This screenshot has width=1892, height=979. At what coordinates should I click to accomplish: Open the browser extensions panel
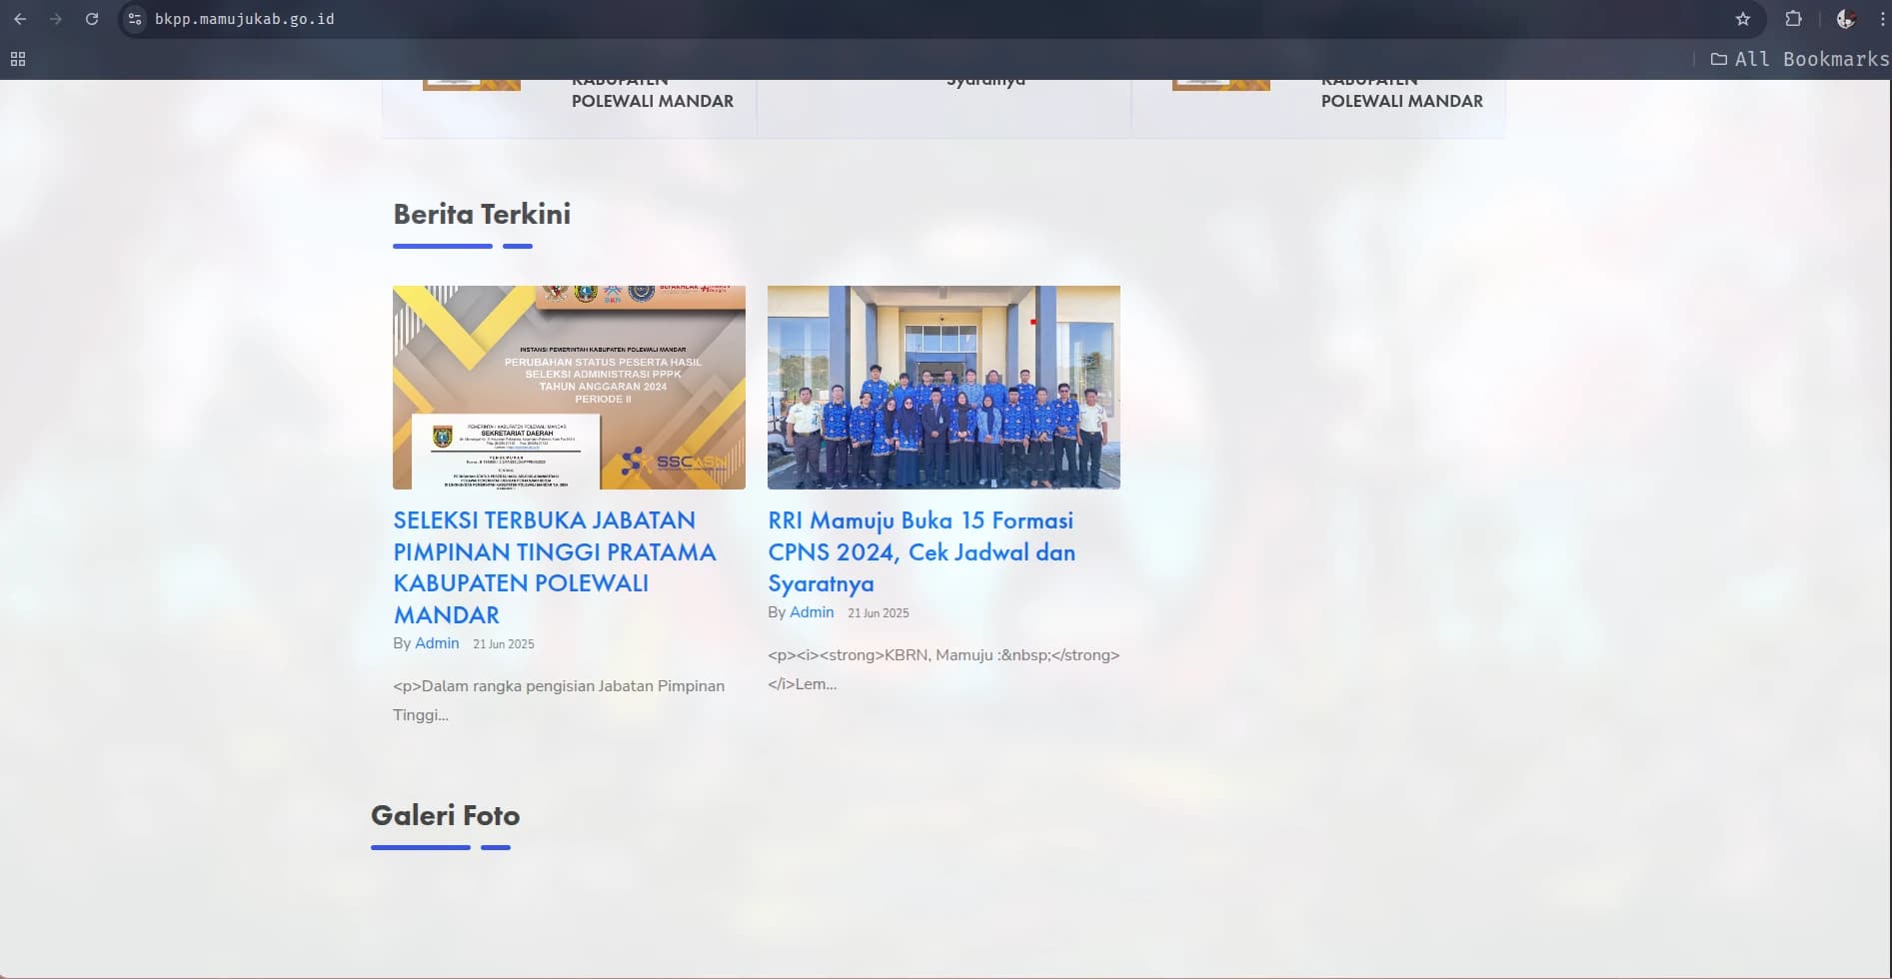tap(1793, 18)
